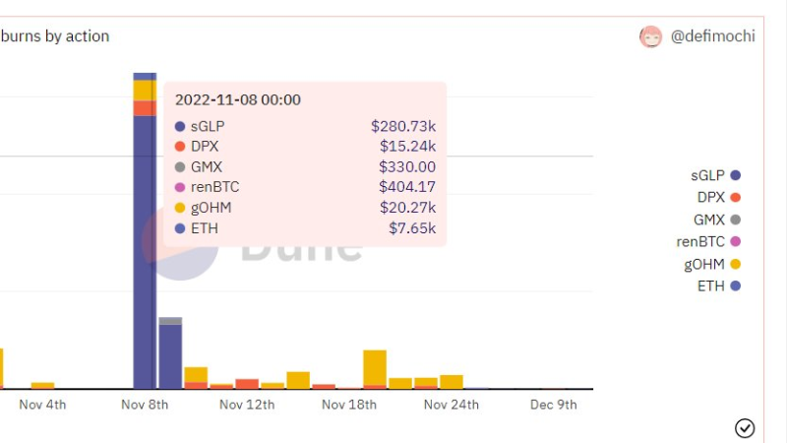Click the sGLP legend text label
This screenshot has width=787, height=443.
point(707,175)
